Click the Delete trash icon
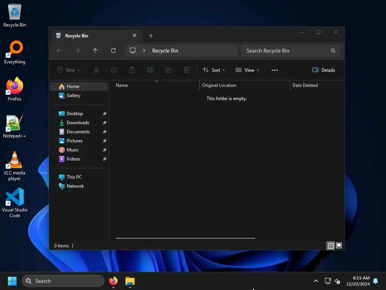The image size is (386, 290). tap(187, 70)
